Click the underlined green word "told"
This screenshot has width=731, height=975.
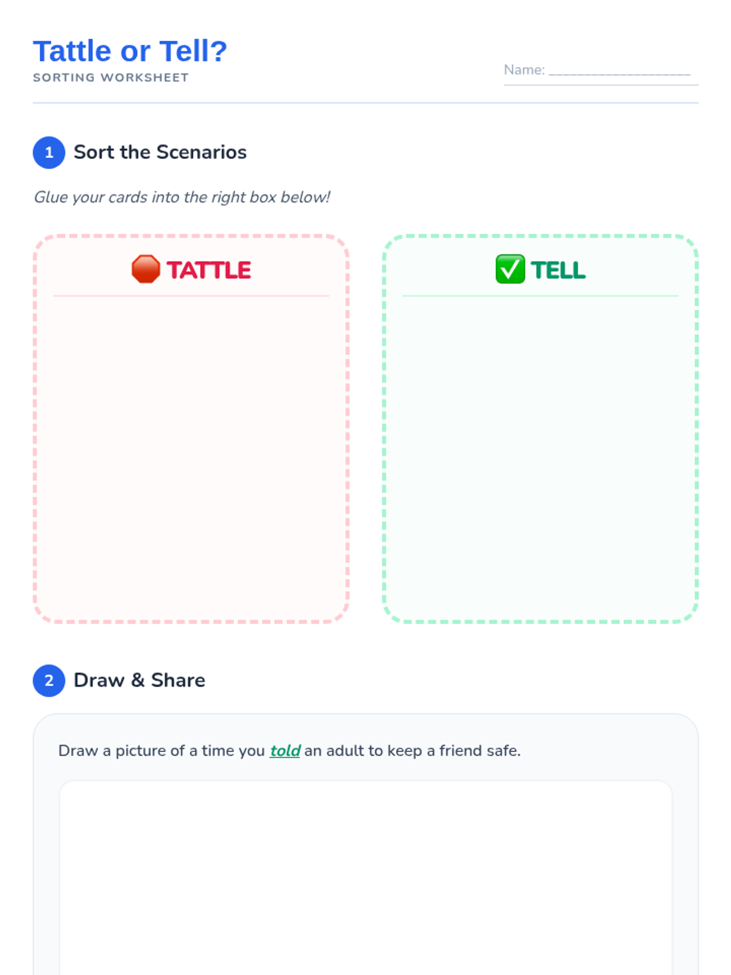285,751
